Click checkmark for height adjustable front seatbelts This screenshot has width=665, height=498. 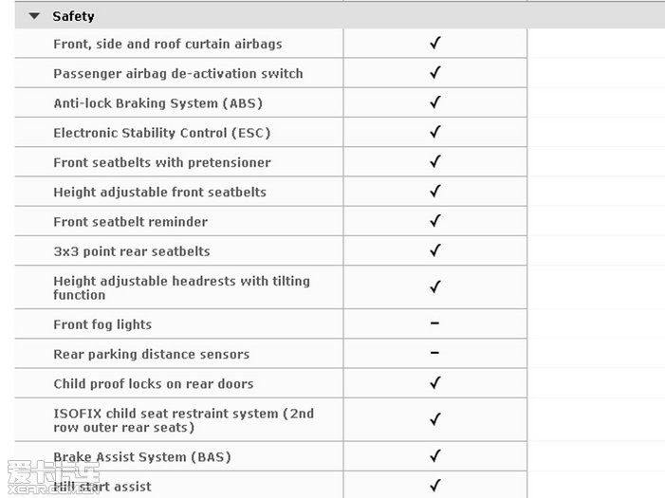tap(435, 192)
